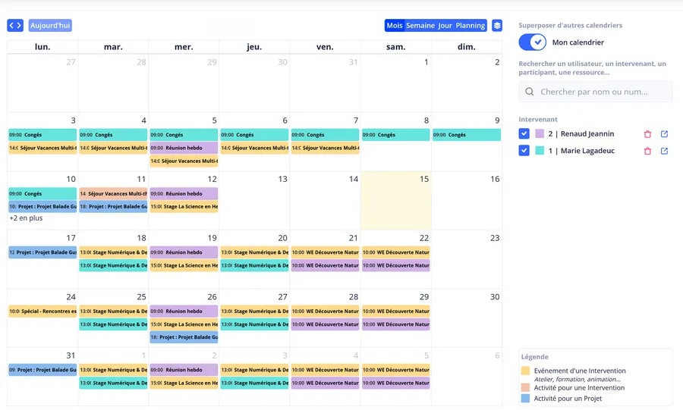Click the yellow 'Evénement d'une Intervention' legend swatch
683x410 pixels.
(525, 371)
